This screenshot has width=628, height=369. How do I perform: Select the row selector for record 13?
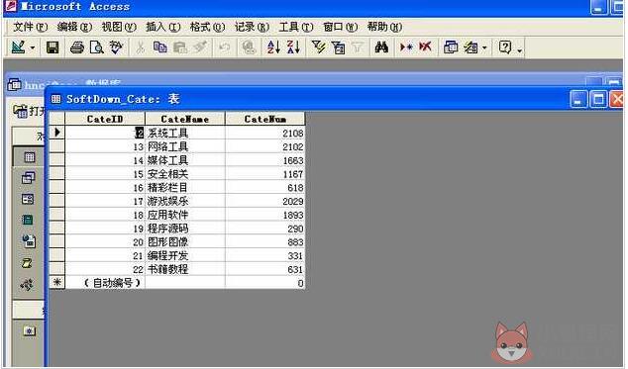[56, 146]
